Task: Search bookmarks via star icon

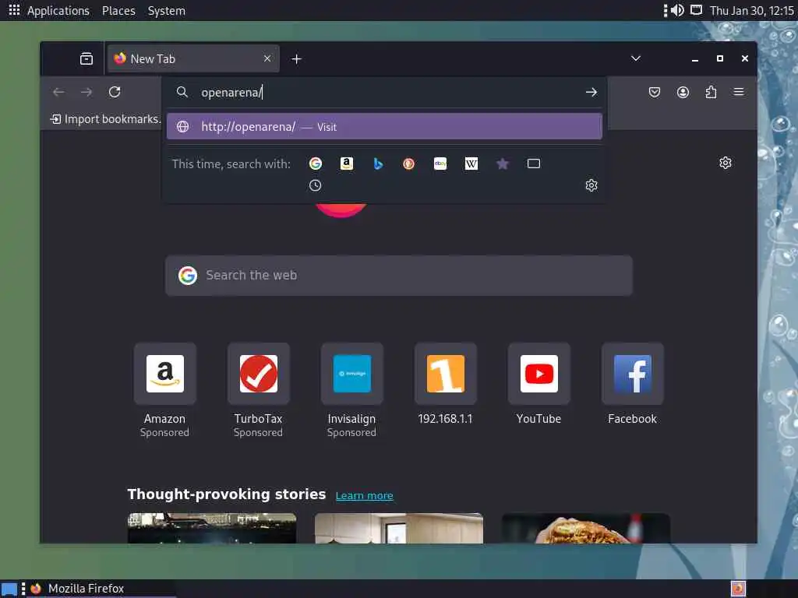Action: 503,164
